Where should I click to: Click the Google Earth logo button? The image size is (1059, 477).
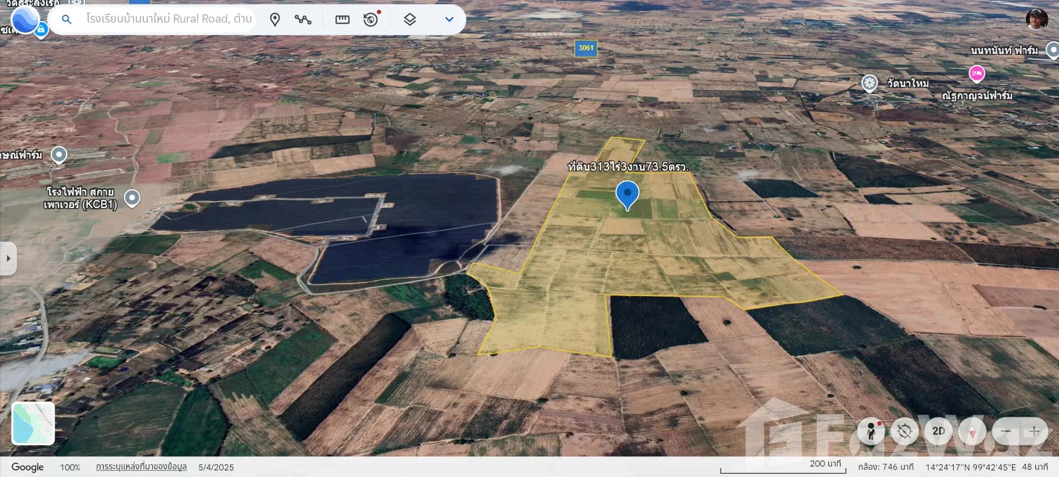[25, 20]
